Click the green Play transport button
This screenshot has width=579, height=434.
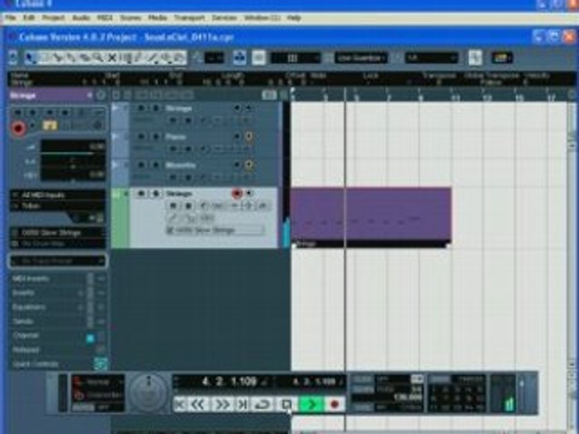[311, 404]
